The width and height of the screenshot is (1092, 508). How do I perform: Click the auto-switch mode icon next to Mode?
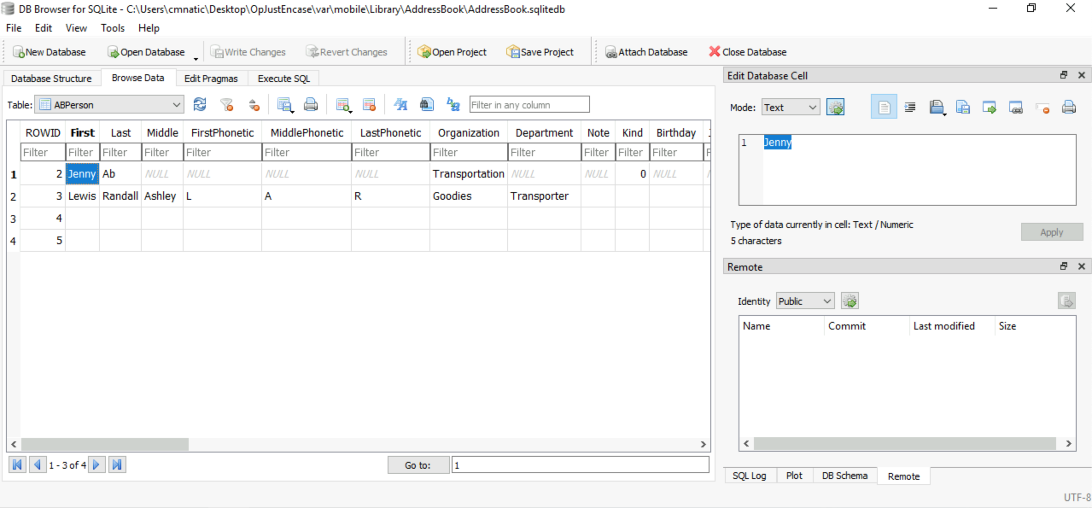pyautogui.click(x=835, y=107)
